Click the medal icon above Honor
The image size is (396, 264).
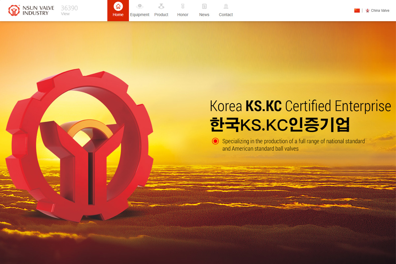[183, 6]
